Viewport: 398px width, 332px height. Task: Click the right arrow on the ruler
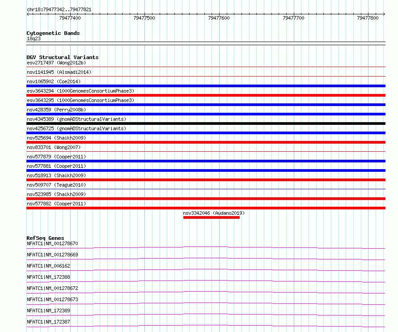coord(384,14)
